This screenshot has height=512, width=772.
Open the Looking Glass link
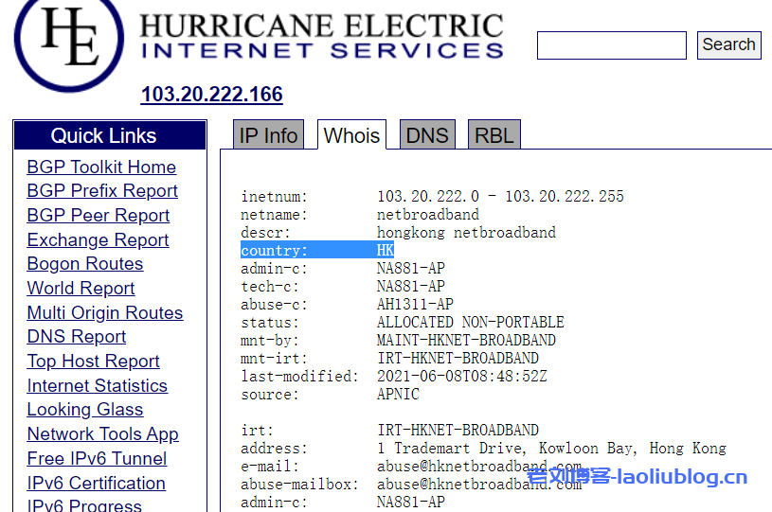tap(85, 410)
